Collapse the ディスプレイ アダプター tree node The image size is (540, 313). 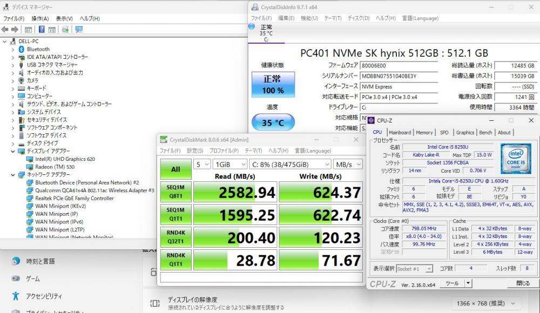(x=13, y=152)
